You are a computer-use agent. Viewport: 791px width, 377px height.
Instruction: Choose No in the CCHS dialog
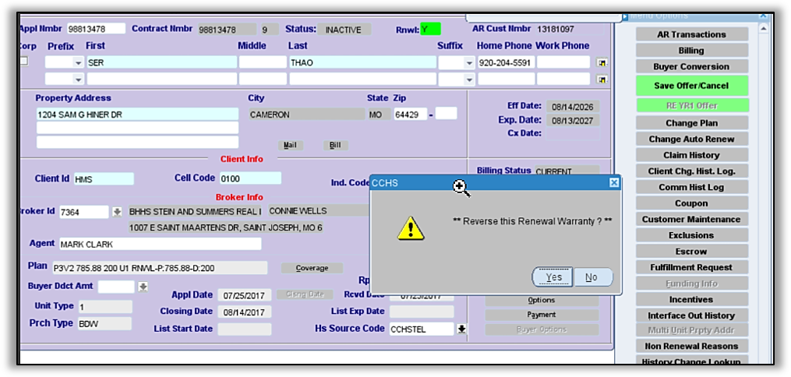593,277
